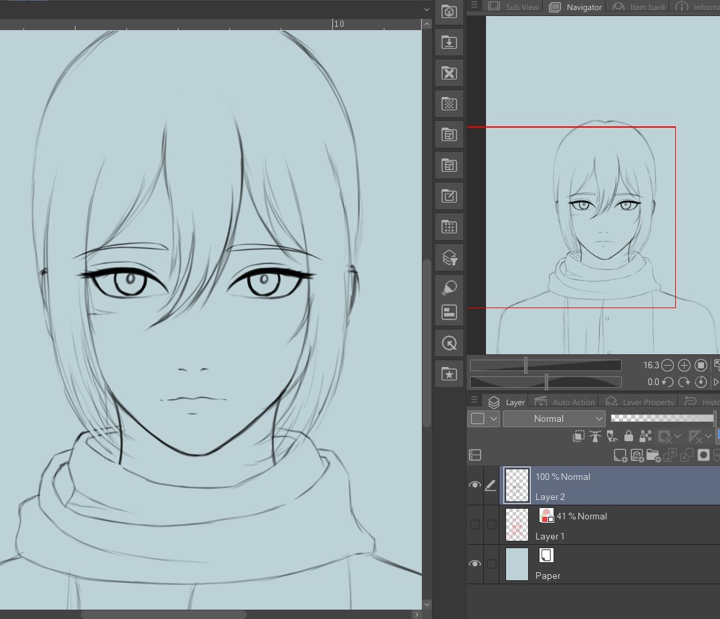Open the layer search funnel icon
This screenshot has width=720, height=619.
coord(449,257)
